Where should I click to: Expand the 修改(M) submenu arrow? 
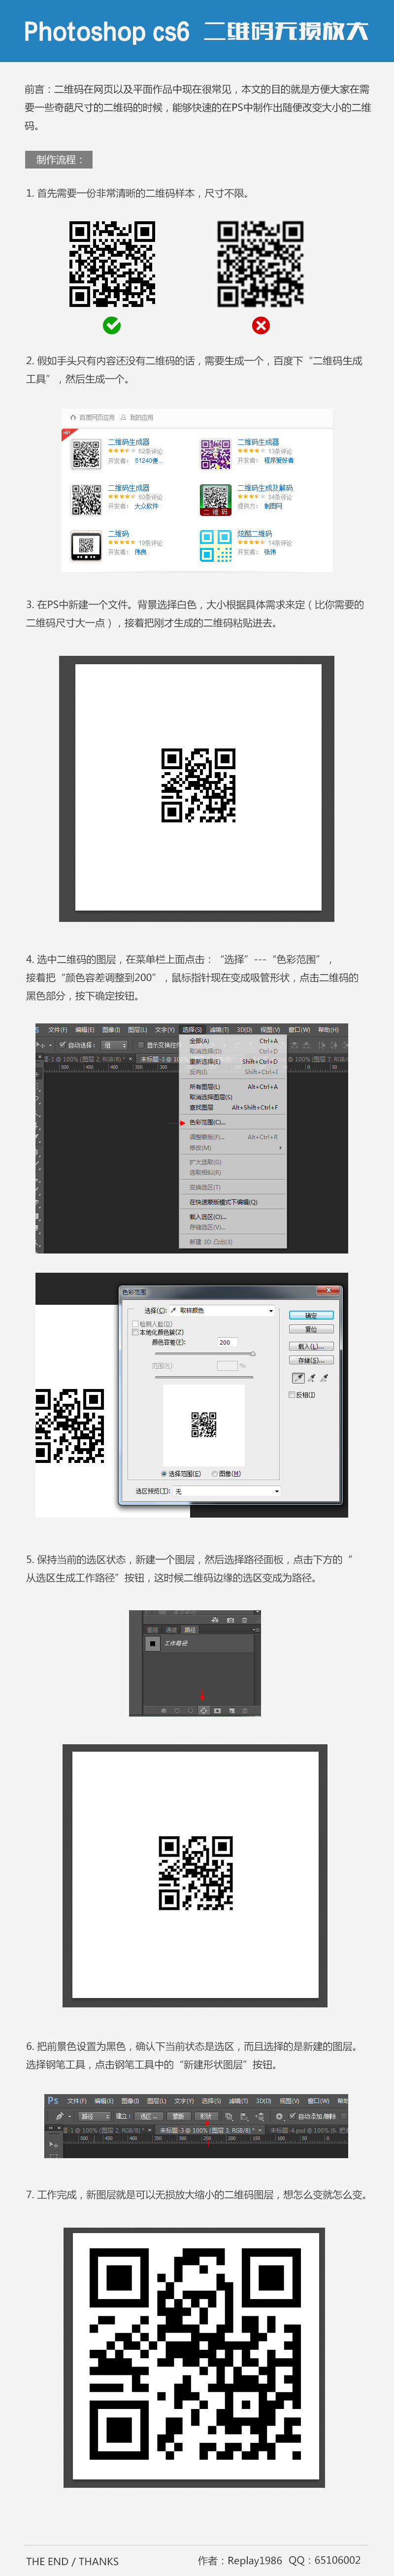pos(280,1147)
